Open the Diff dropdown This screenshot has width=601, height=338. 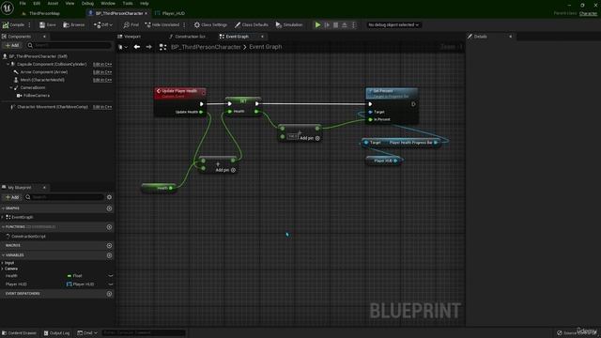tap(103, 25)
